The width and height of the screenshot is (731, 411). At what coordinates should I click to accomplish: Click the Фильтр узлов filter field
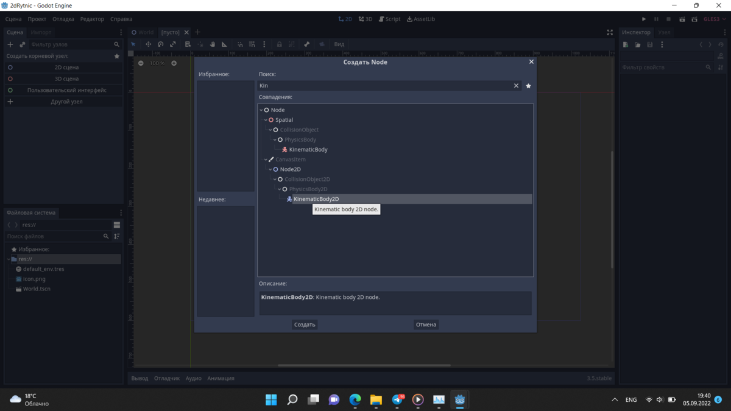tap(75, 44)
